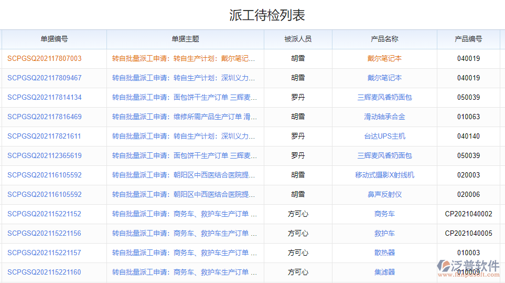The image size is (505, 283).
Task: Open document SCPGSQ202115221156
Action: click(44, 233)
